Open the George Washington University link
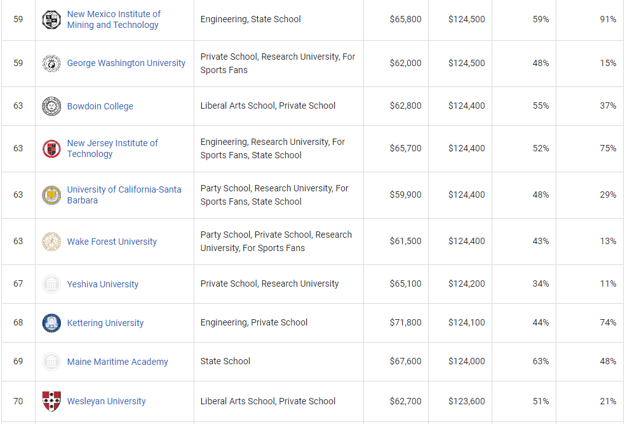The image size is (625, 424). coord(126,64)
